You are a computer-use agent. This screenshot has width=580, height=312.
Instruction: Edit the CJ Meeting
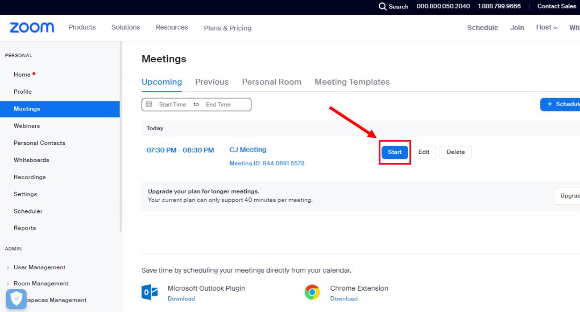pos(424,152)
